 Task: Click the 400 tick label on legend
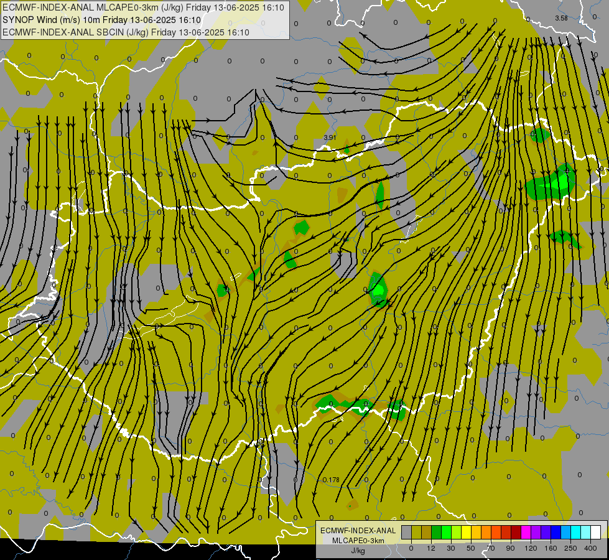point(590,548)
